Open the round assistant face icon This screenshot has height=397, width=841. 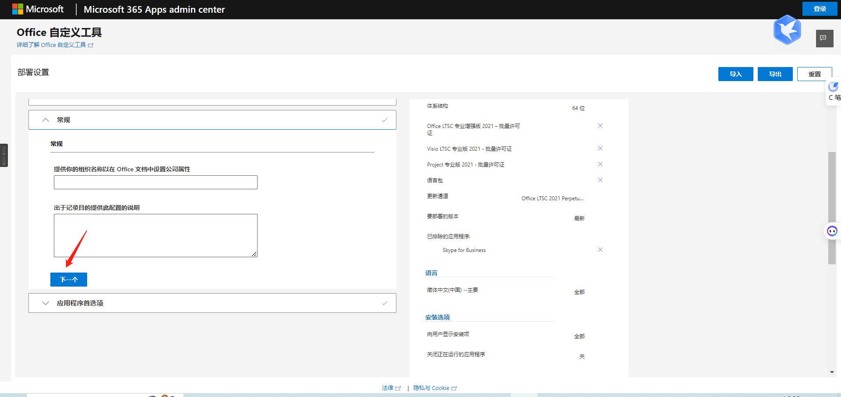click(x=832, y=231)
